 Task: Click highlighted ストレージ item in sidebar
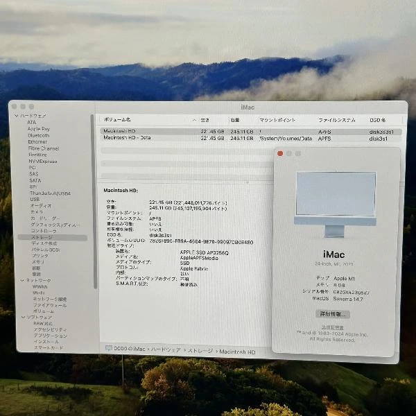[53, 237]
